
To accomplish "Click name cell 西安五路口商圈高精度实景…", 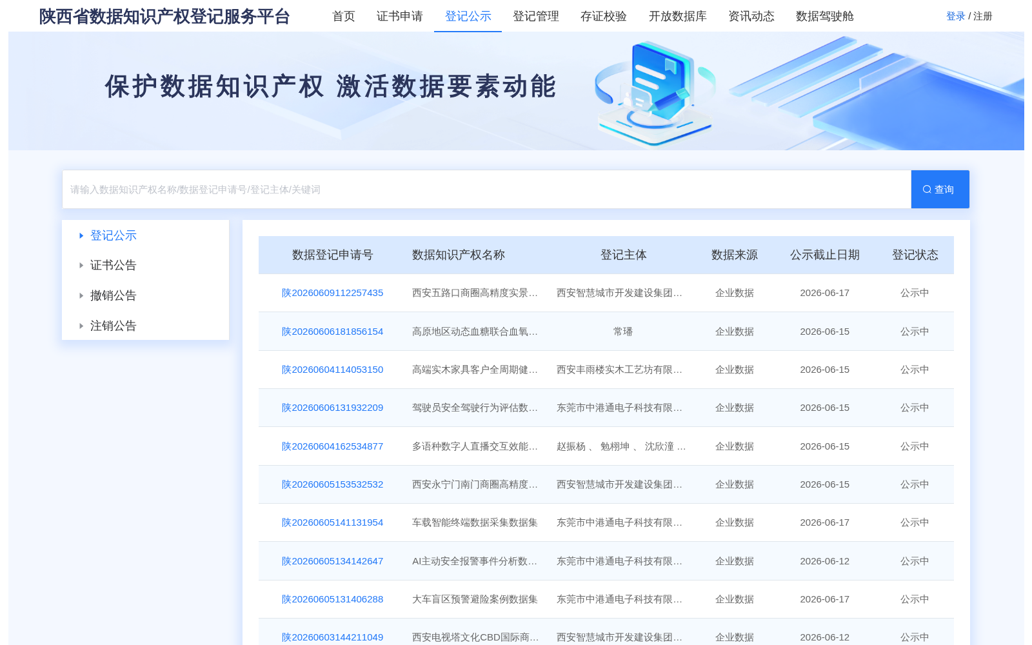I will point(475,293).
